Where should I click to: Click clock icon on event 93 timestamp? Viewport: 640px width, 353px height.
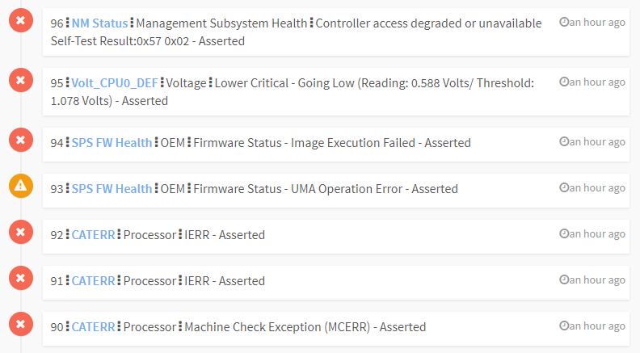pyautogui.click(x=564, y=187)
